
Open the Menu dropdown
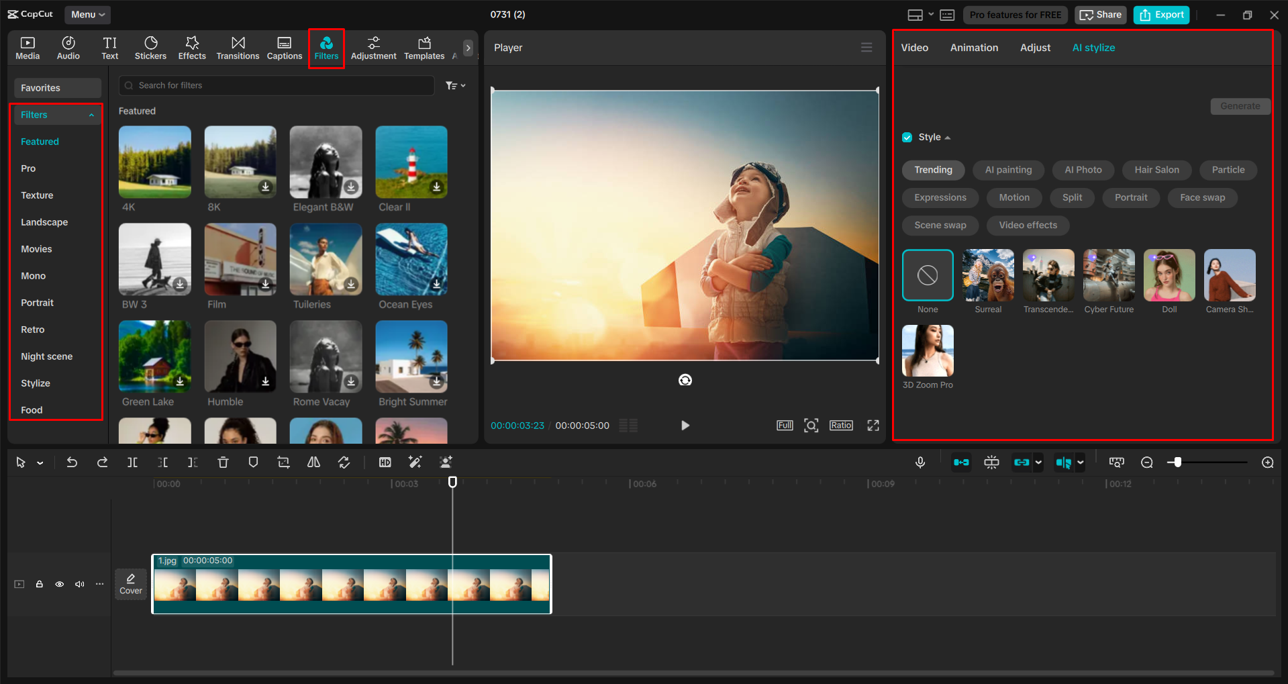[88, 15]
